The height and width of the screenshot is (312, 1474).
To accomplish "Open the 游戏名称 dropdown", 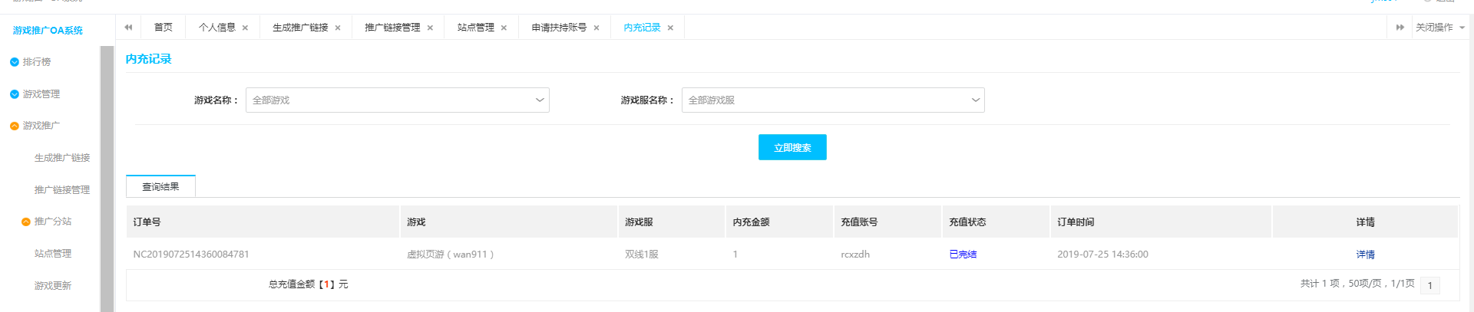I will point(397,100).
